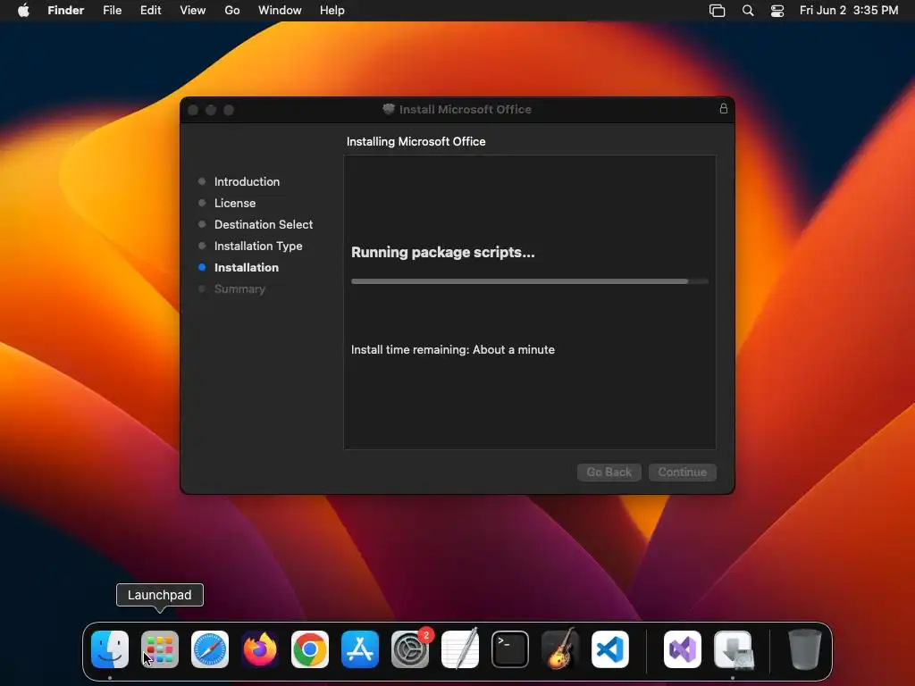This screenshot has height=686, width=915.
Task: Open the View menu
Action: (193, 11)
